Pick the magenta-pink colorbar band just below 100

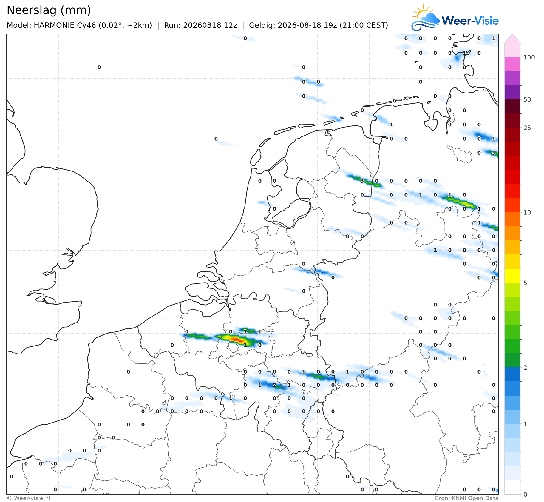(512, 64)
